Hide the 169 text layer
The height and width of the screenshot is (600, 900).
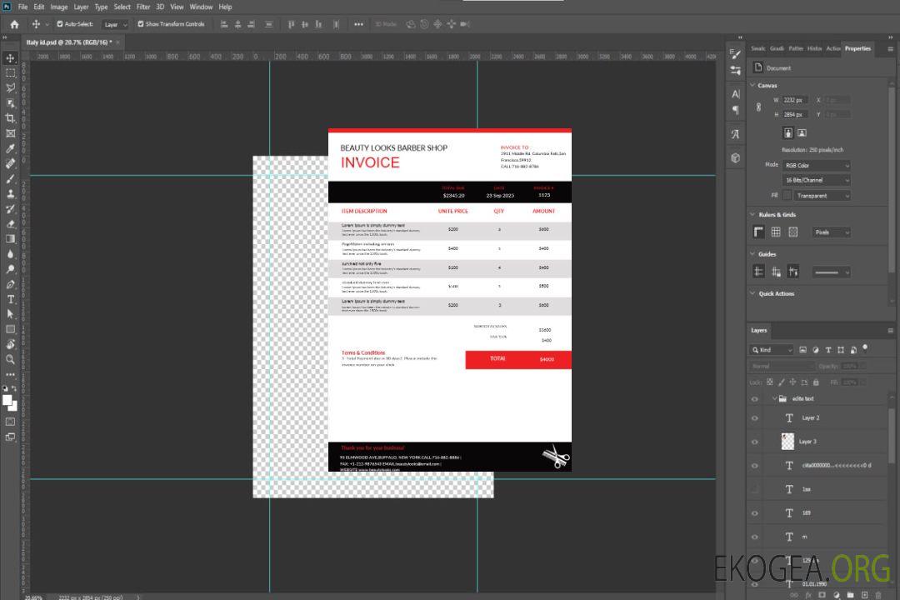[x=755, y=513]
